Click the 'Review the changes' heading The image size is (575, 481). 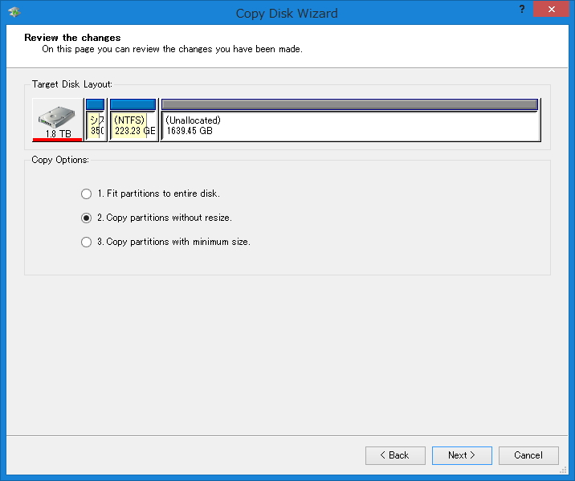coord(72,38)
